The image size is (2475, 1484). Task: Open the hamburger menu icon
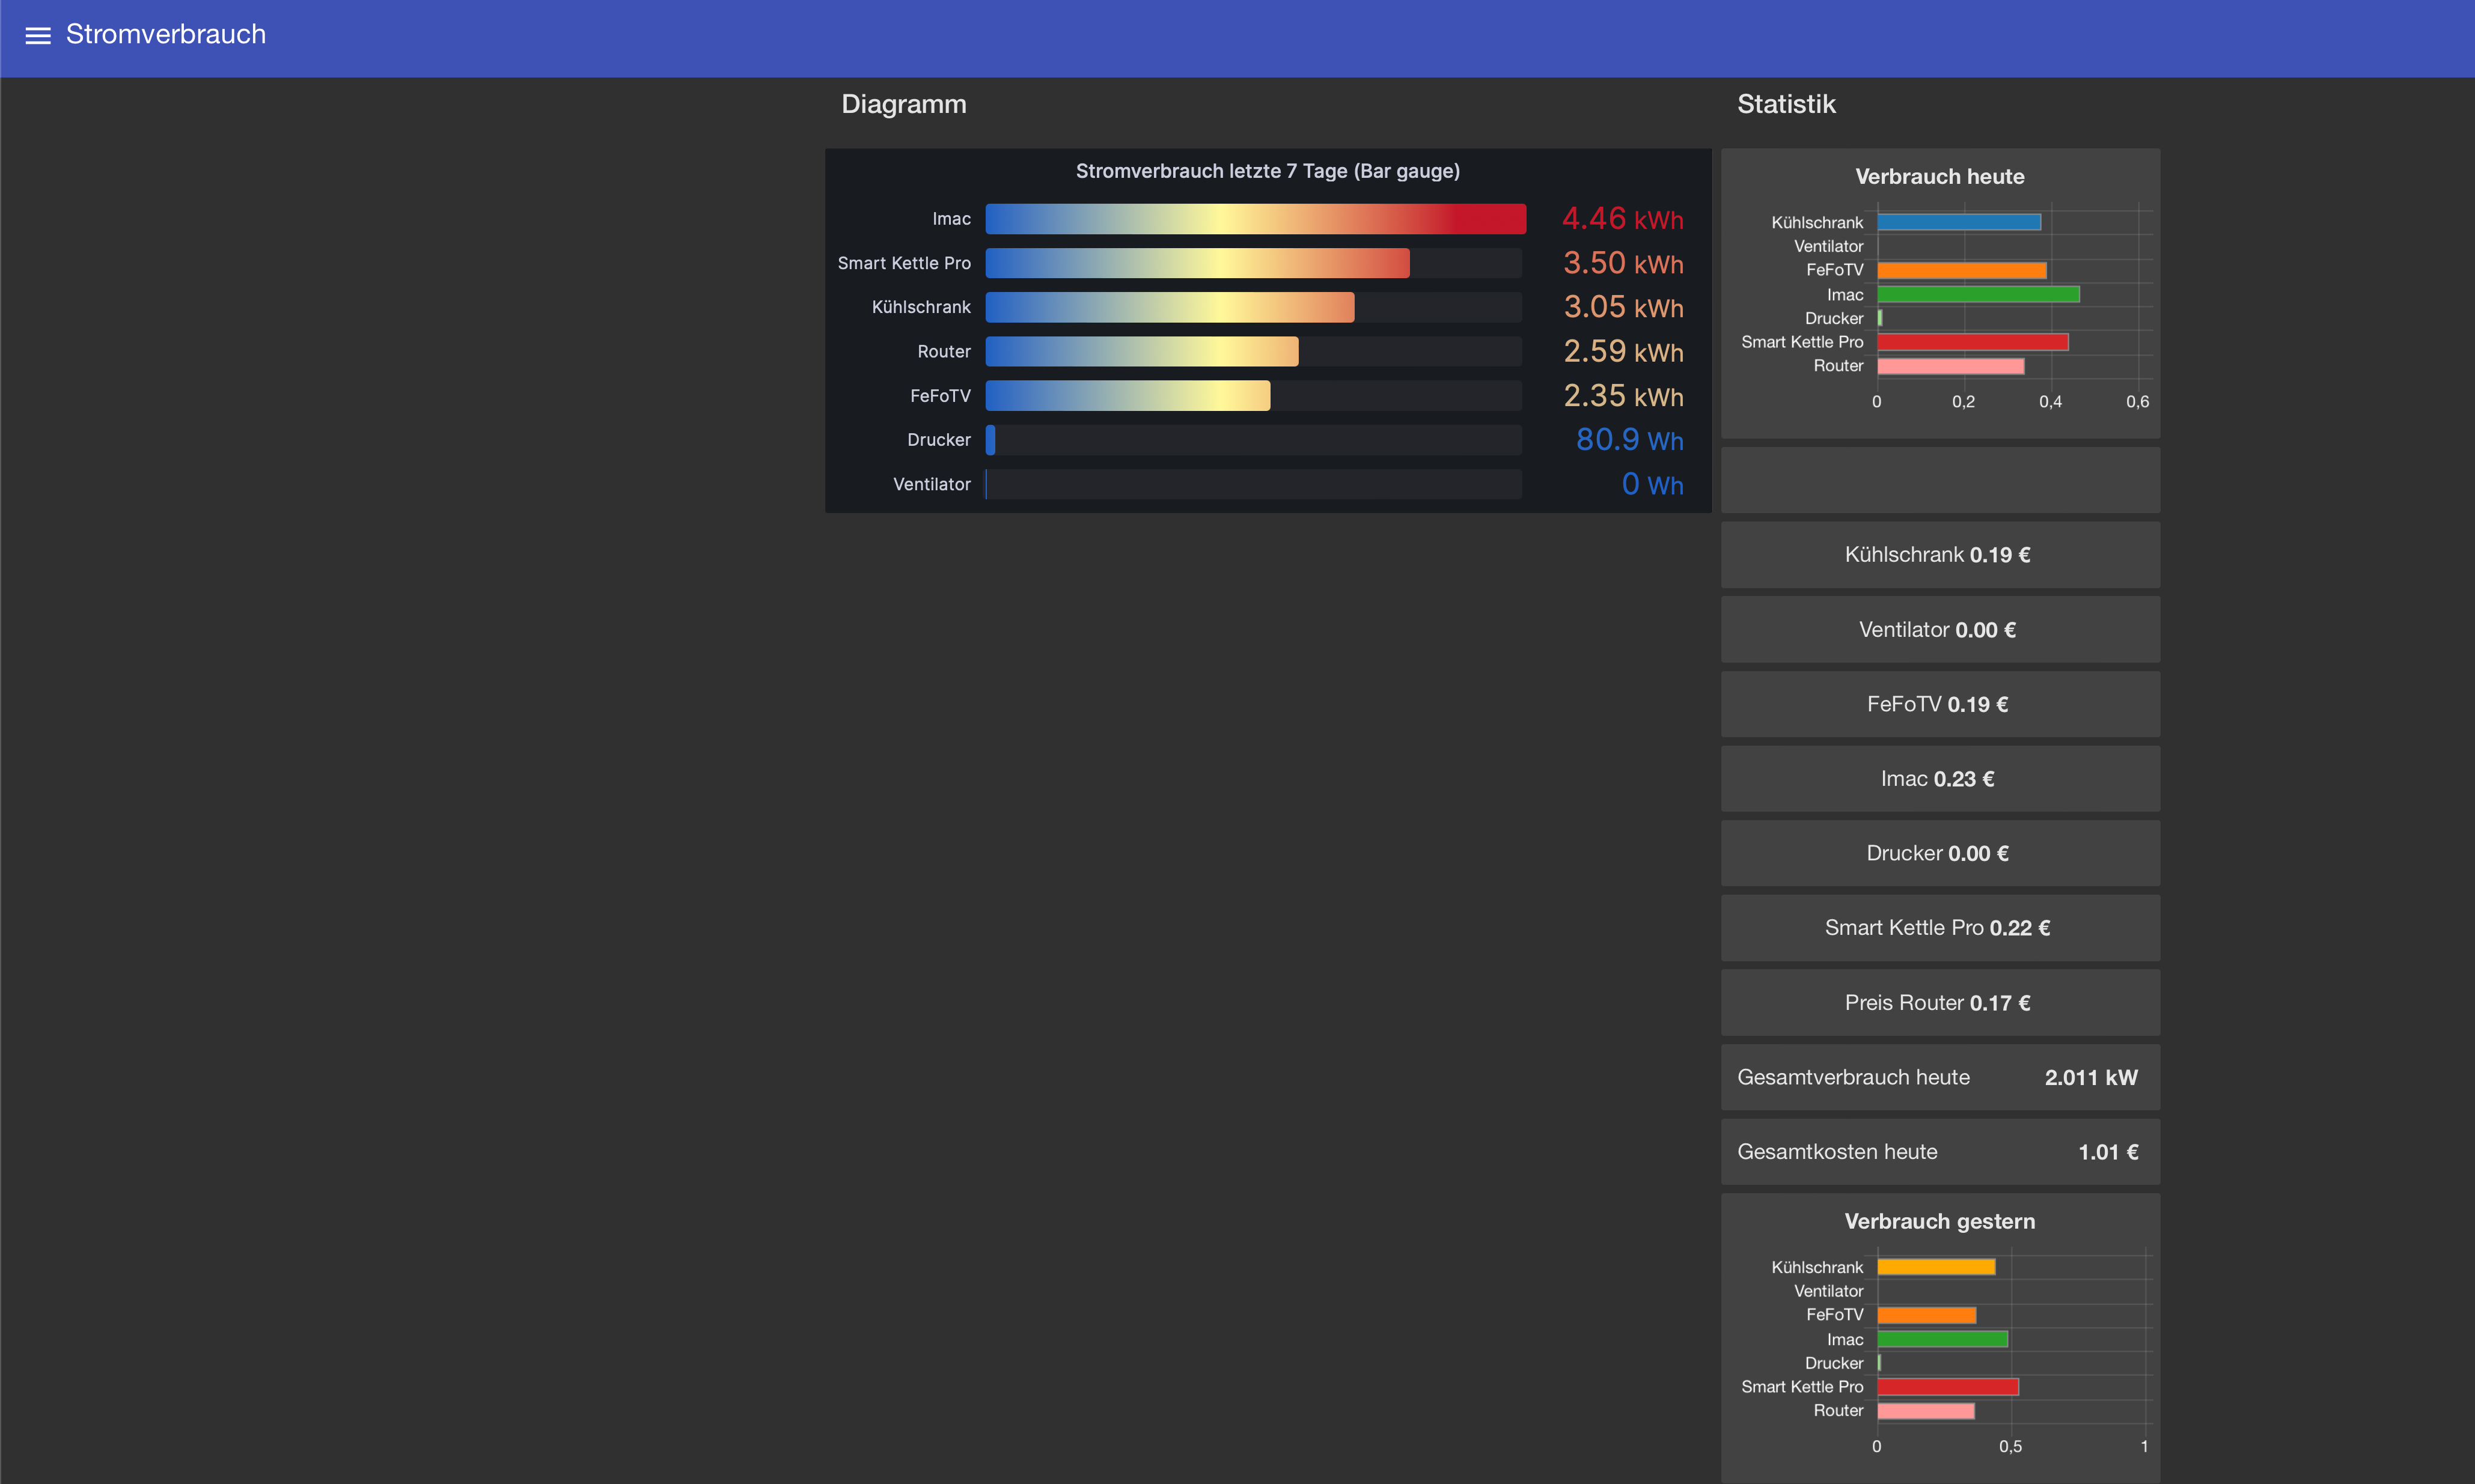point(38,35)
